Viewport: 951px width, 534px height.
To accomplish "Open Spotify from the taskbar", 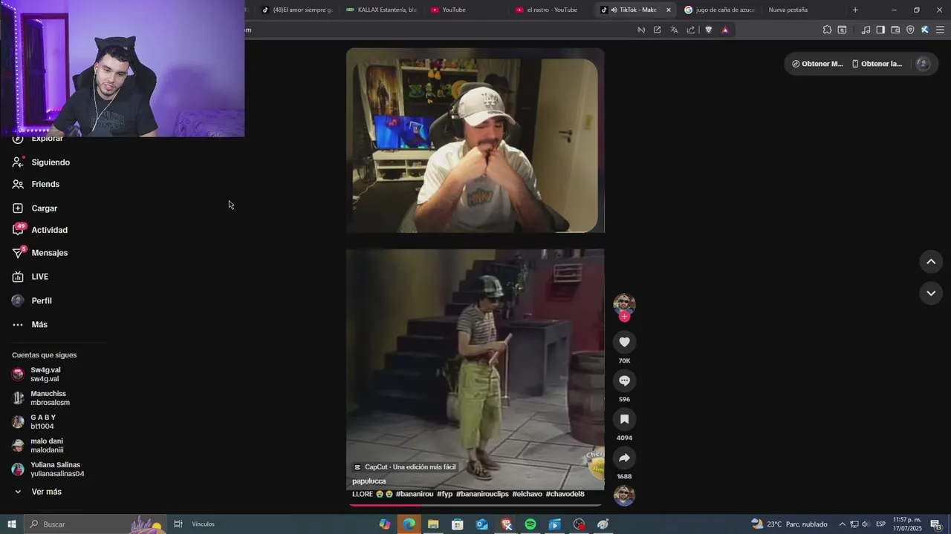I will 530,524.
